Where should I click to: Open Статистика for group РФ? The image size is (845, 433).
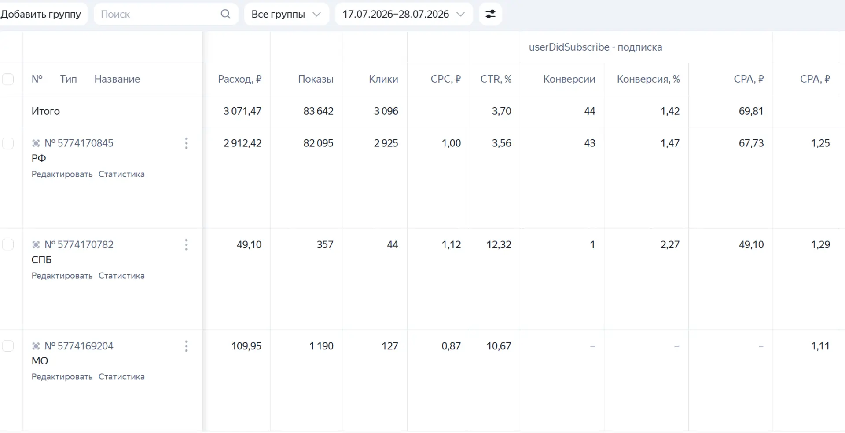coord(121,174)
